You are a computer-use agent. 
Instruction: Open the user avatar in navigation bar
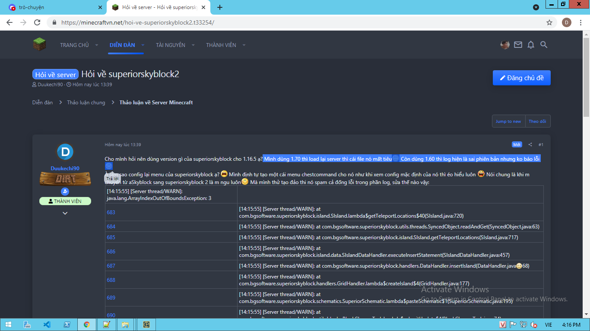pos(505,45)
